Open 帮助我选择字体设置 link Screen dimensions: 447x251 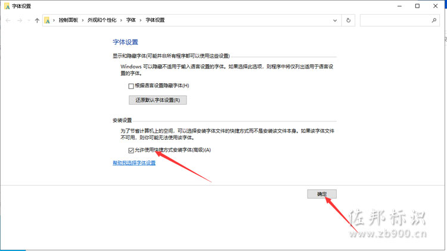coord(134,163)
